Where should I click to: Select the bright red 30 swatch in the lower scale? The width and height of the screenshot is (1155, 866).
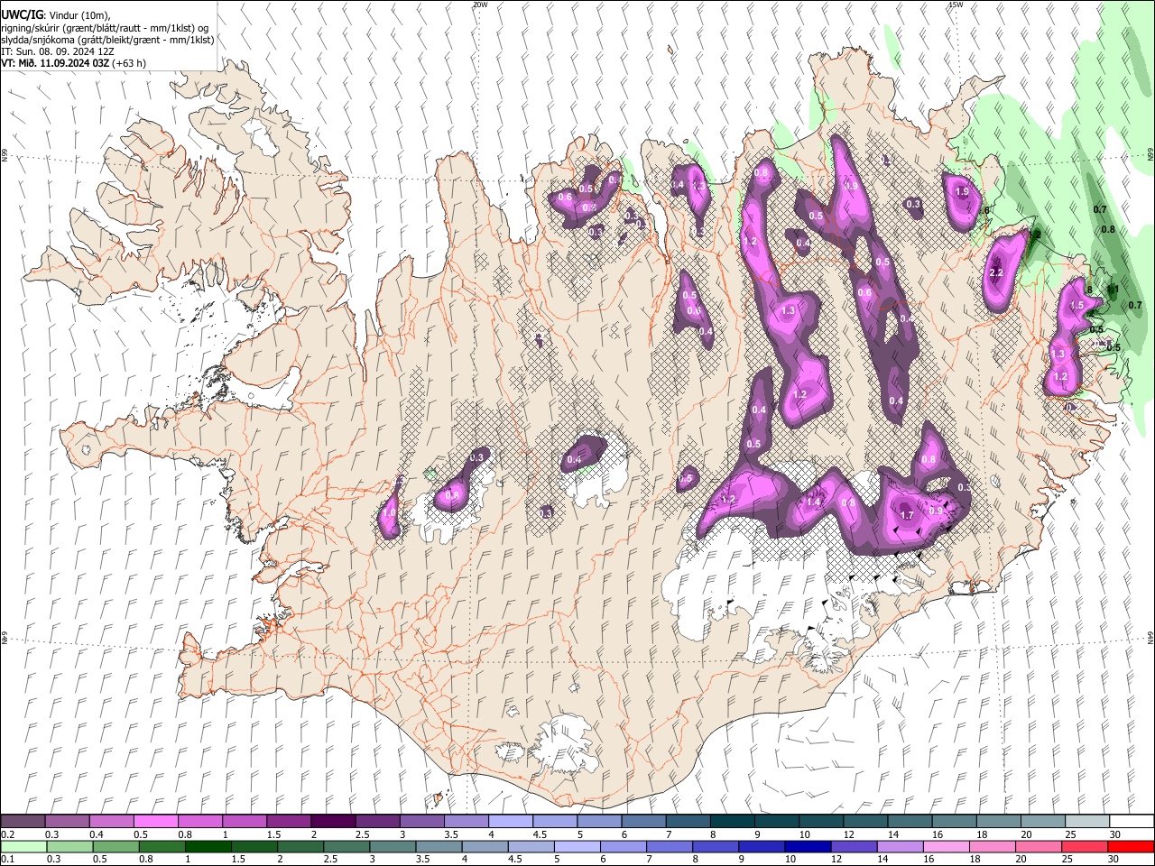1131,846
